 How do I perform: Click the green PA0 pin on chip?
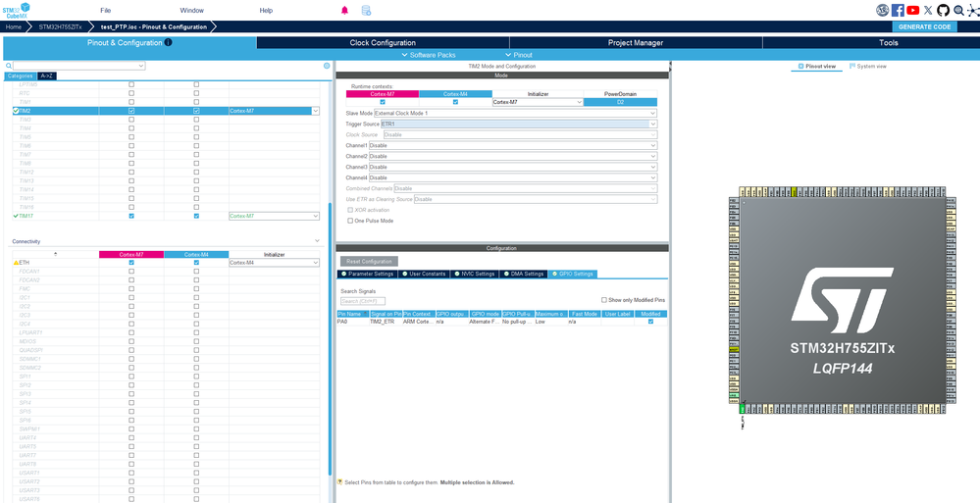pos(743,409)
